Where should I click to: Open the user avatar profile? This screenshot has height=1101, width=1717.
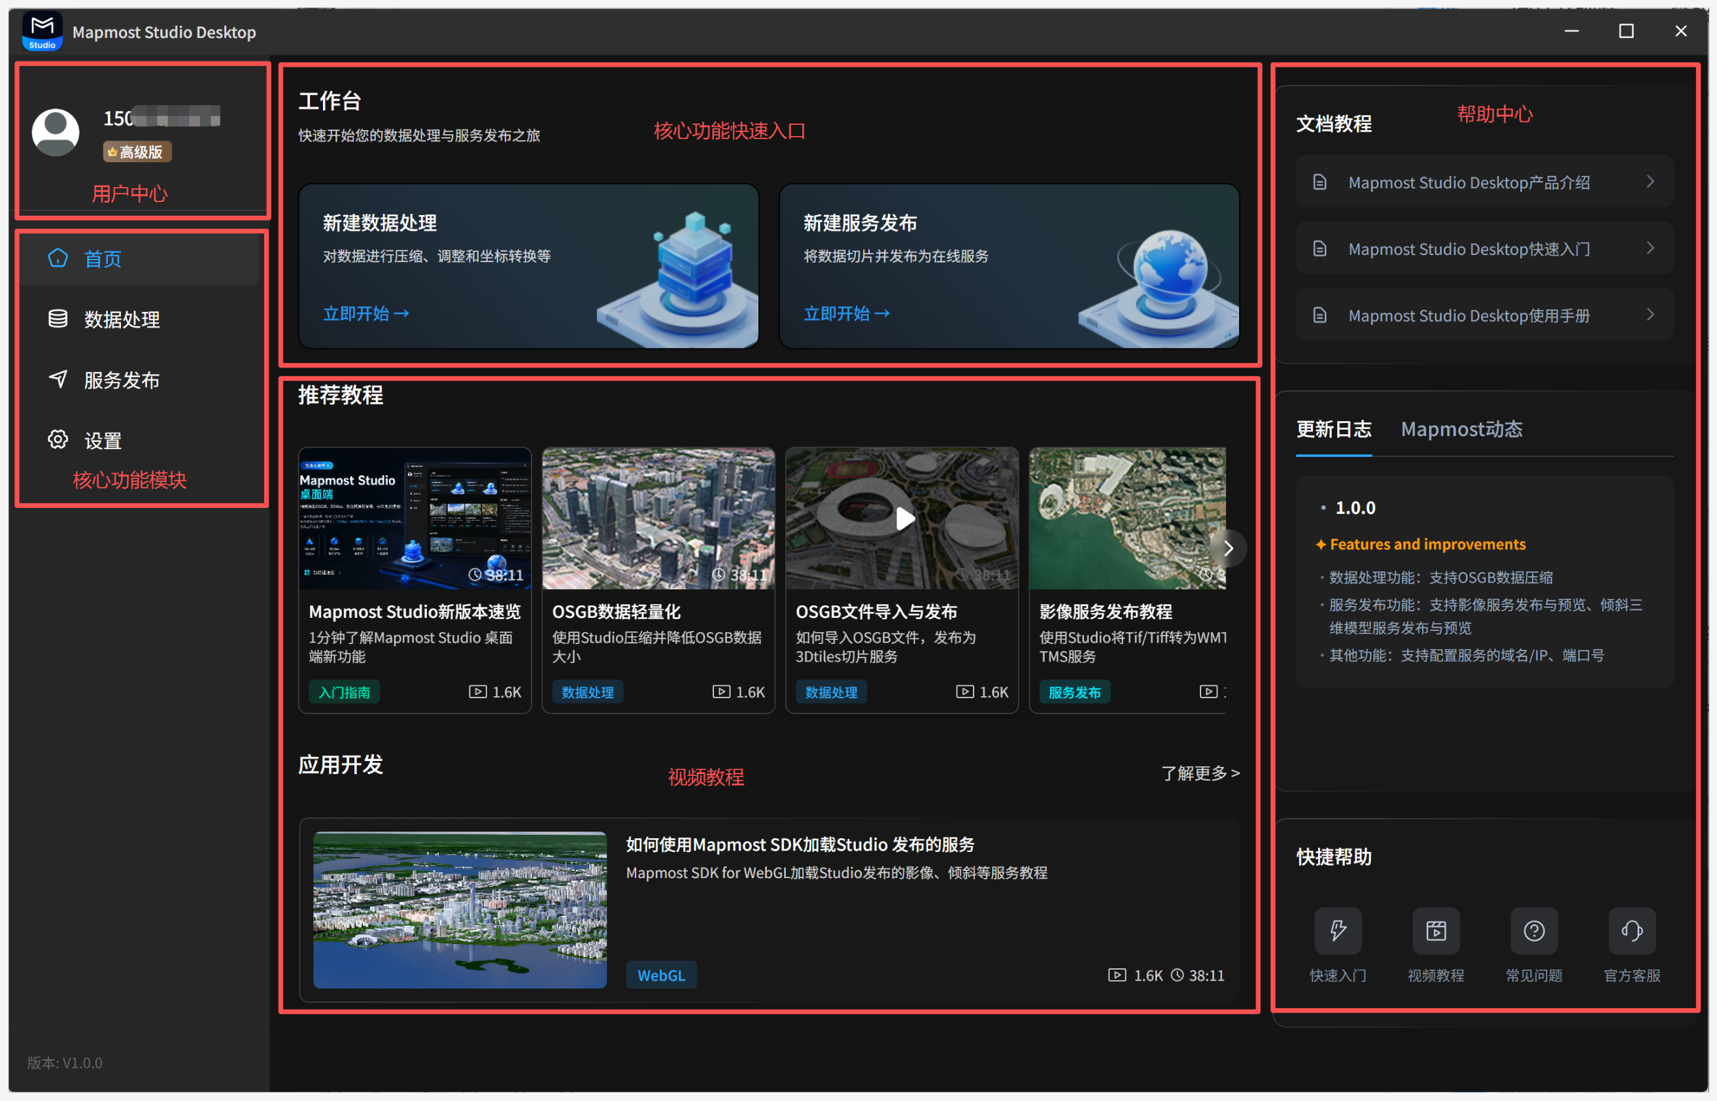[x=56, y=132]
